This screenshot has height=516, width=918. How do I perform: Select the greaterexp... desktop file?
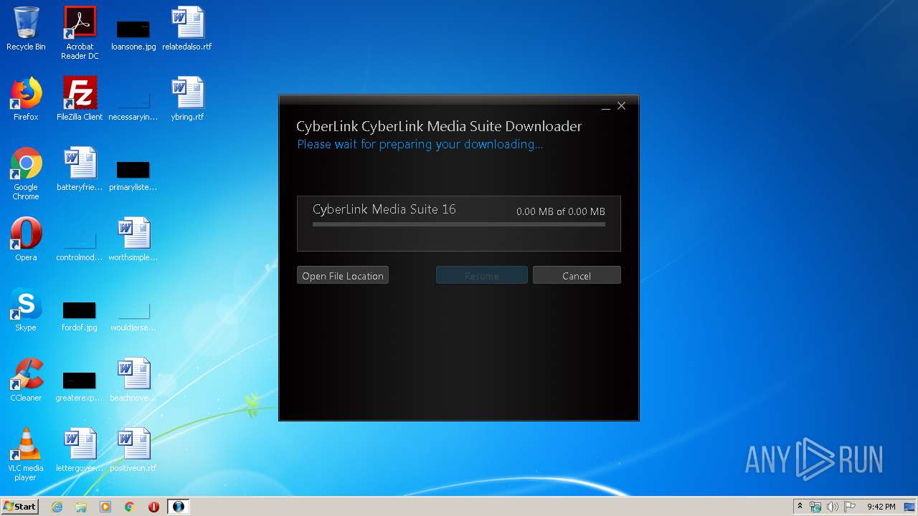80,386
